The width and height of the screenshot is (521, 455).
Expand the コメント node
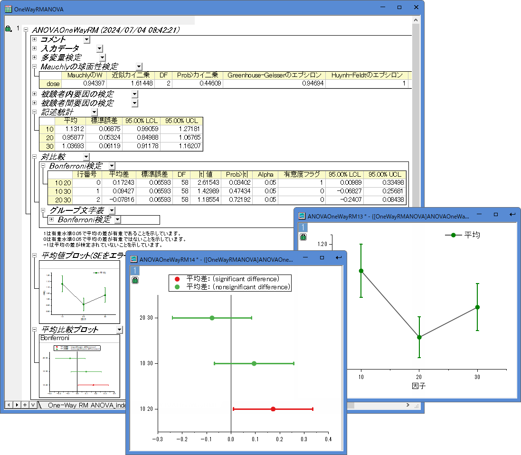34,39
